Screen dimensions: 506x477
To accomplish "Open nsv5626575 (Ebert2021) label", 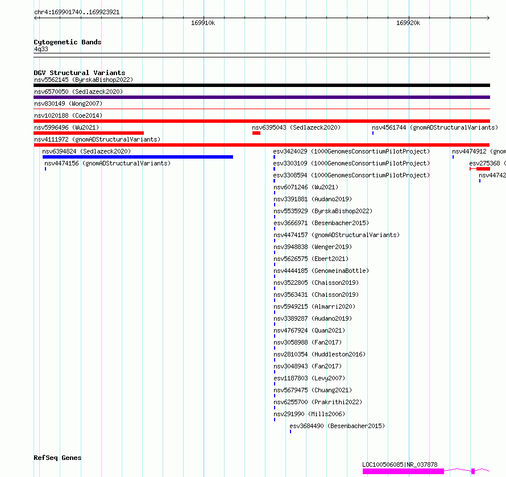I will point(311,259).
